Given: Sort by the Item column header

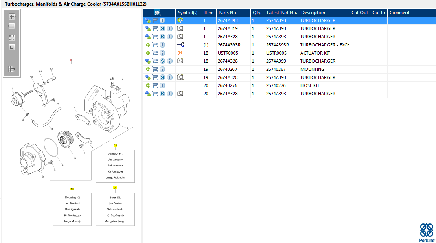Looking at the screenshot, I should 209,13.
